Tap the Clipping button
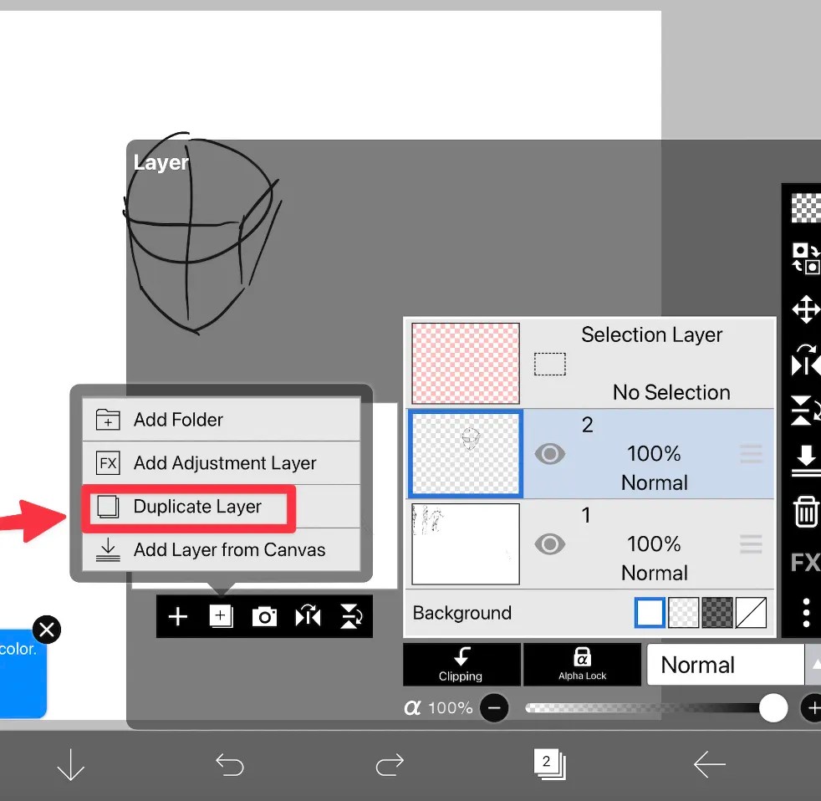Screen dimensions: 821x801 pyautogui.click(x=461, y=665)
